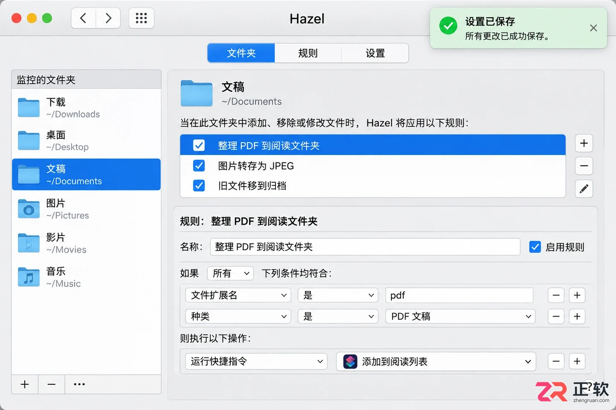This screenshot has width=616, height=410.
Task: Open the 是 operator dropdown beside 种类
Action: [x=338, y=316]
